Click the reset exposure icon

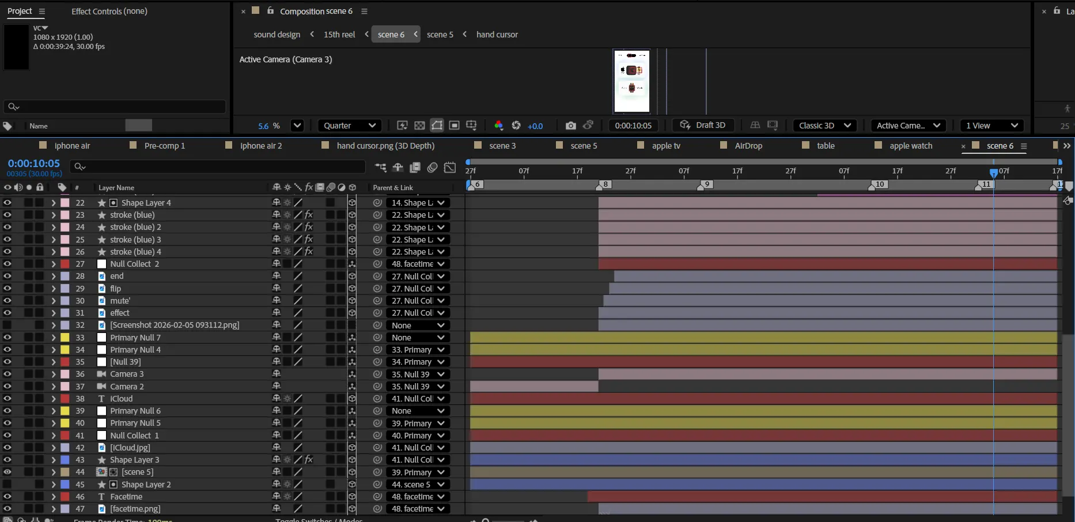tap(516, 126)
